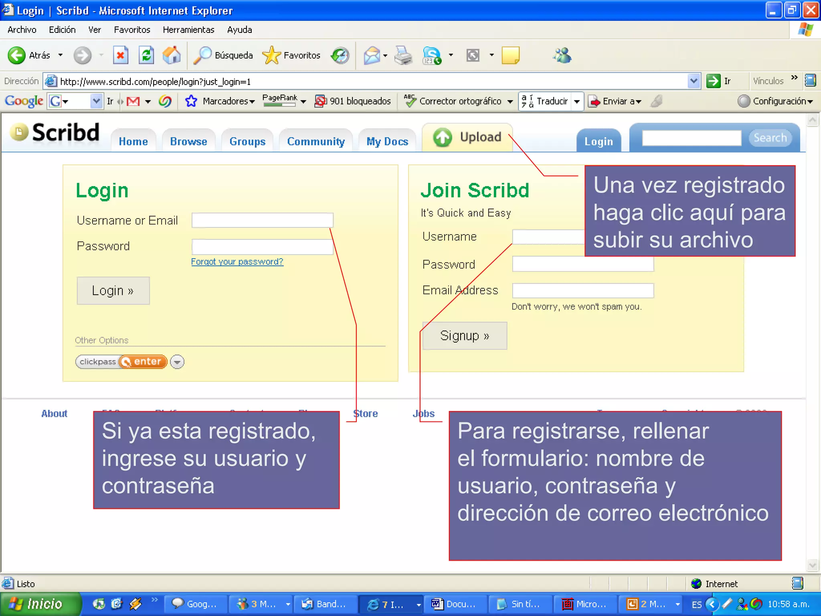Click the yellow note icon

tap(510, 55)
